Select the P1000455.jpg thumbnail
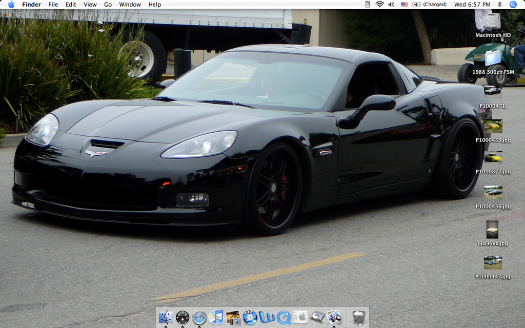This screenshot has height=328, width=525. 493,127
